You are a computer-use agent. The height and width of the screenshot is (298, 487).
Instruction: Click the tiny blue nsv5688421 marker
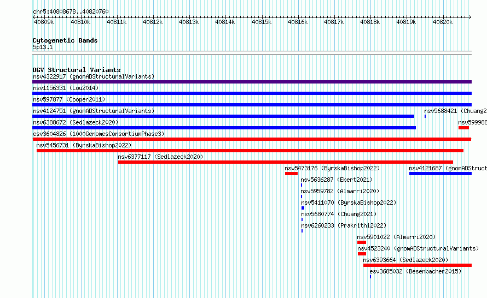point(425,116)
